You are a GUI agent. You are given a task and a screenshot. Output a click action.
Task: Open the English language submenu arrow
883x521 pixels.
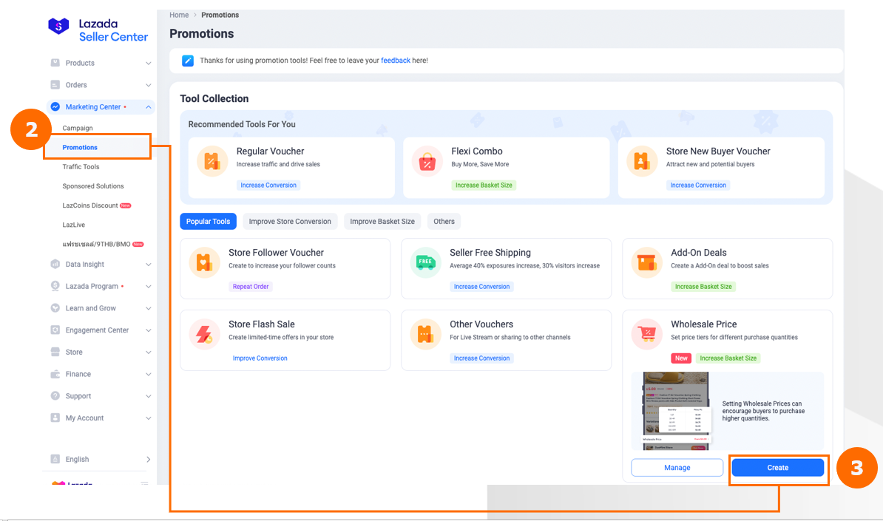click(x=148, y=459)
